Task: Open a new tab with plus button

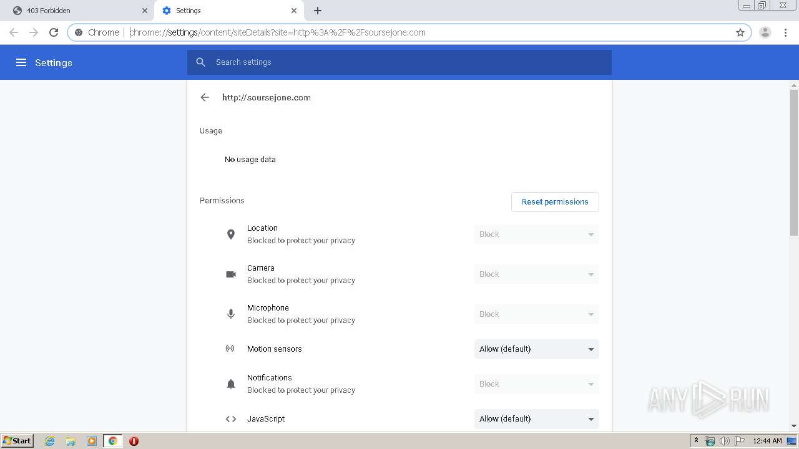Action: (x=318, y=11)
